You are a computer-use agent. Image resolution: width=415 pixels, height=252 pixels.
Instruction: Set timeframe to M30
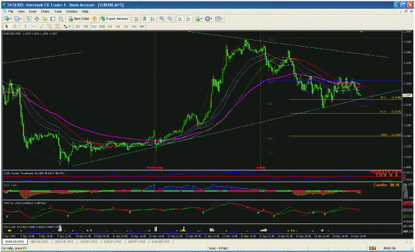(102, 27)
